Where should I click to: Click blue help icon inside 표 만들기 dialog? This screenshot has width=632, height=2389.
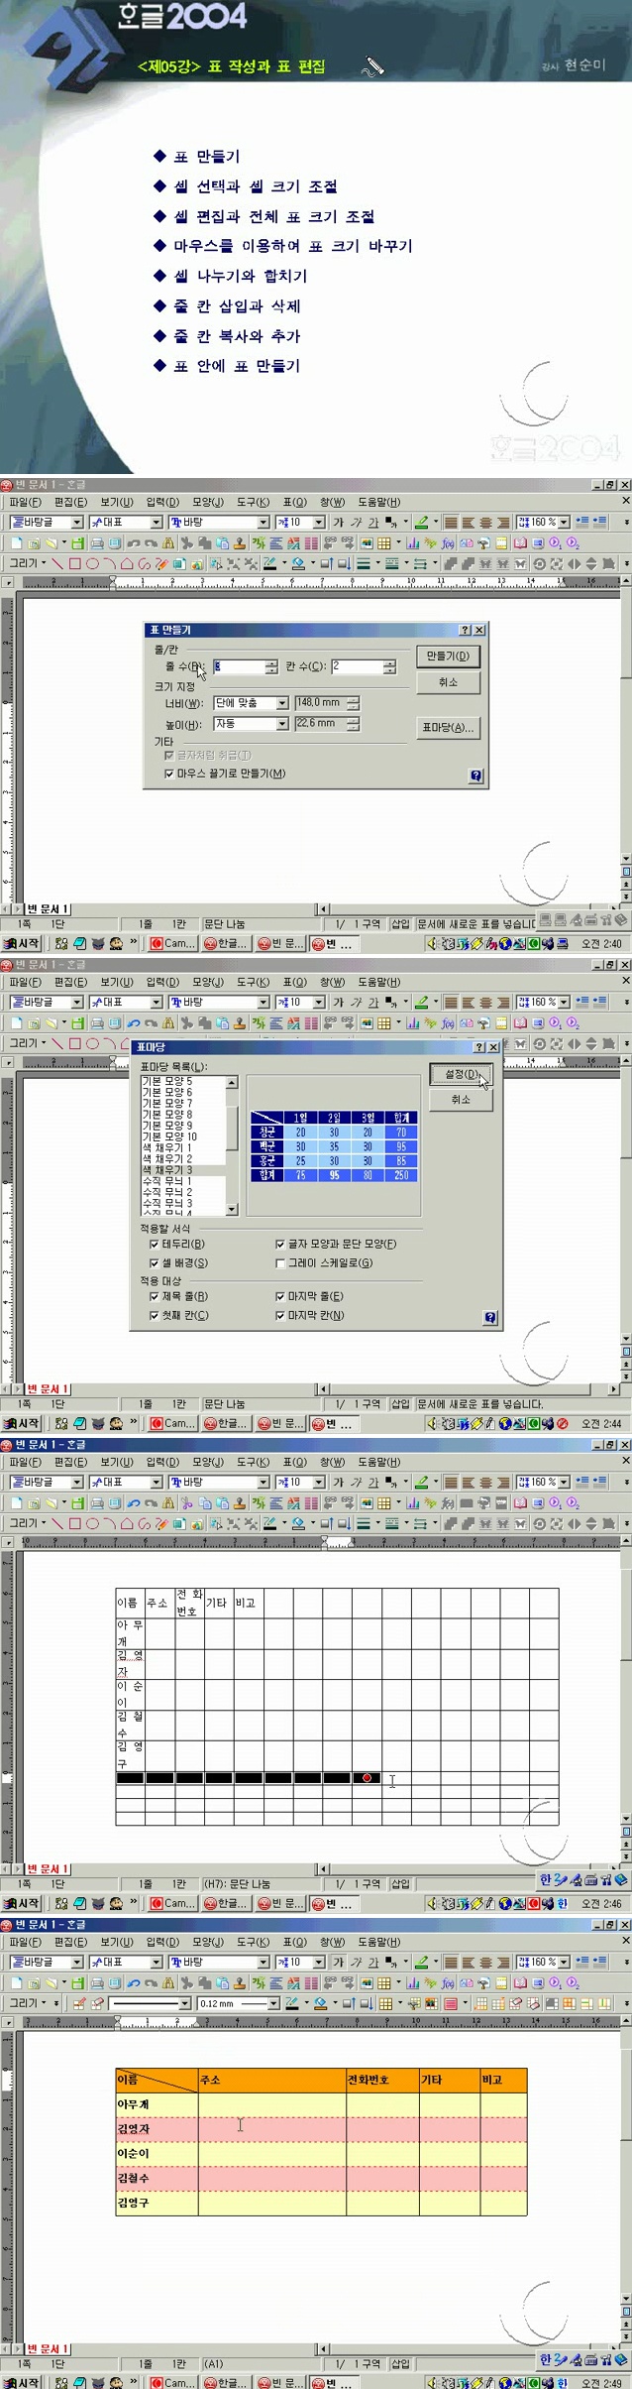(476, 776)
